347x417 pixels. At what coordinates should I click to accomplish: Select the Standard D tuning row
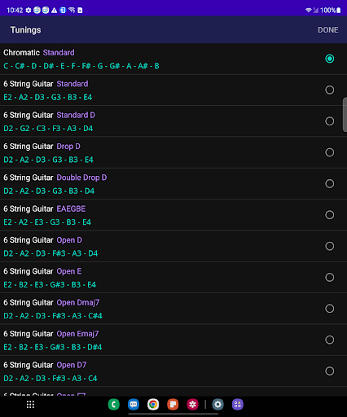173,121
